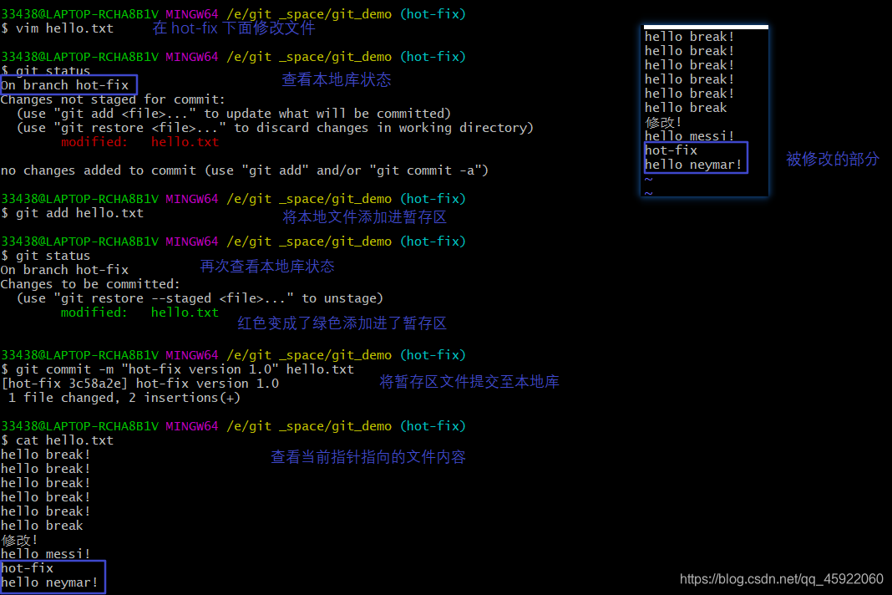Click annotation '将本地文件添加进暂存区'
892x595 pixels.
click(x=365, y=217)
